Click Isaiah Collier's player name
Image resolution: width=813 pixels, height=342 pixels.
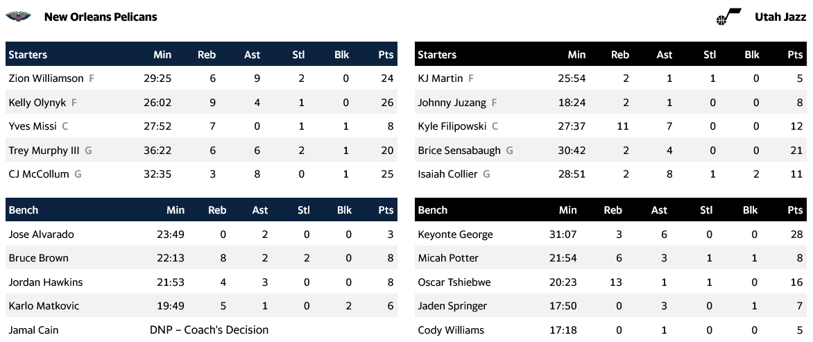448,174
